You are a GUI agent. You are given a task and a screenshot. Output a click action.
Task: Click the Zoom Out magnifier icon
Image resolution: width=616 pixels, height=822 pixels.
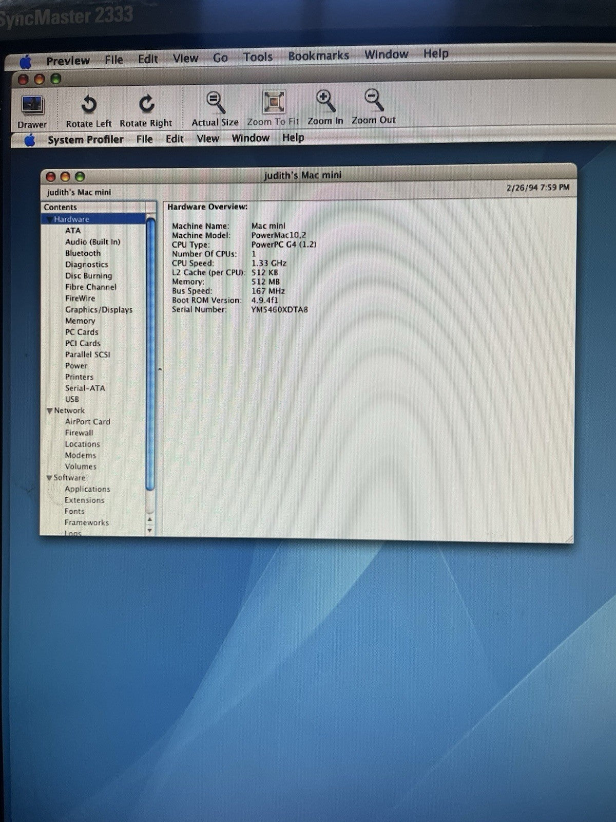tap(374, 100)
